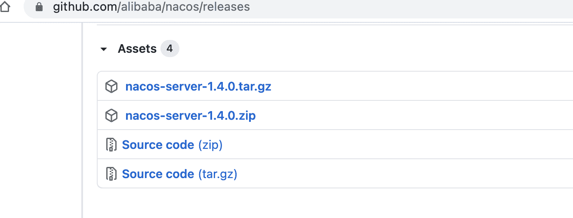Viewport: 573px width, 218px height.
Task: Click the Assets count badge showing 4
Action: (169, 49)
